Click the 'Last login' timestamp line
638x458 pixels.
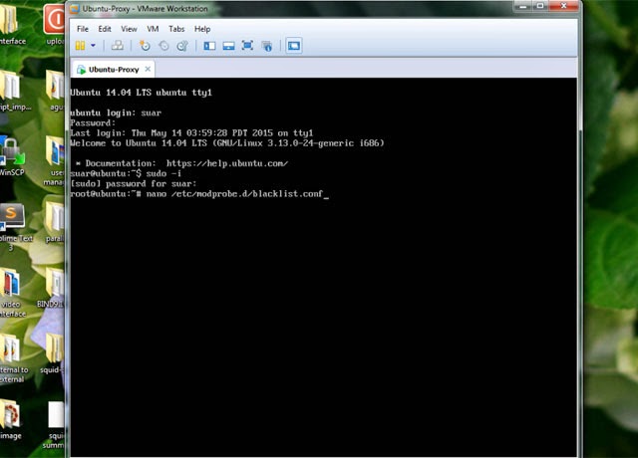[x=191, y=132]
